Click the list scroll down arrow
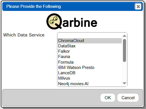The image size is (146, 109). (x=124, y=83)
